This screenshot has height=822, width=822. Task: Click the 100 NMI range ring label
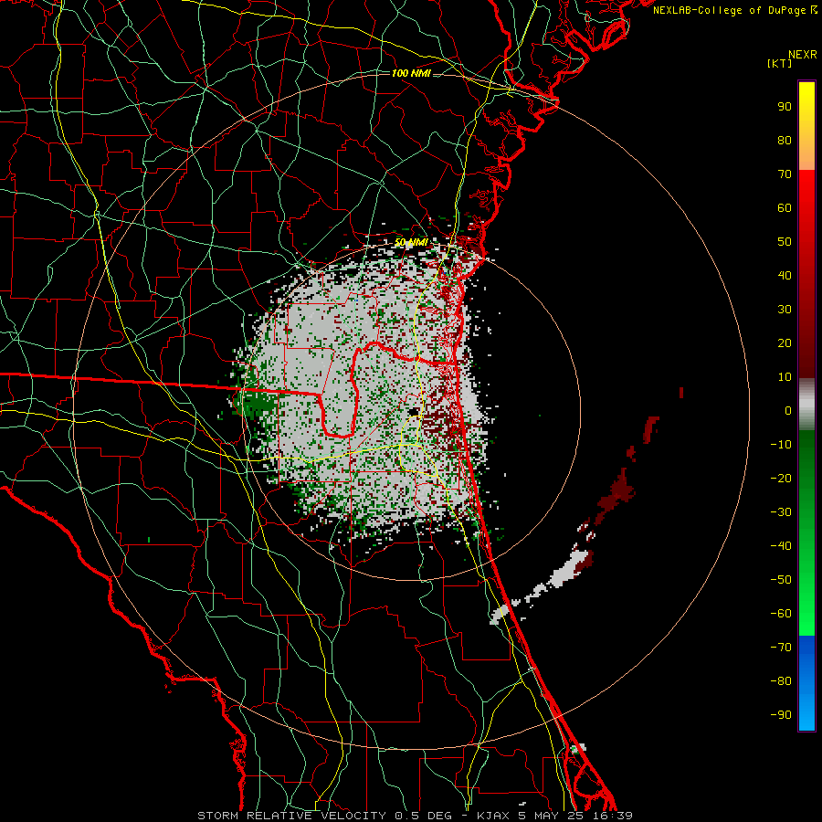[x=410, y=73]
